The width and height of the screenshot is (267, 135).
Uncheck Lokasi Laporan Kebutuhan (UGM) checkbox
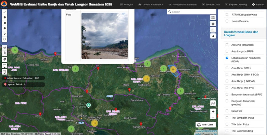click(227, 58)
